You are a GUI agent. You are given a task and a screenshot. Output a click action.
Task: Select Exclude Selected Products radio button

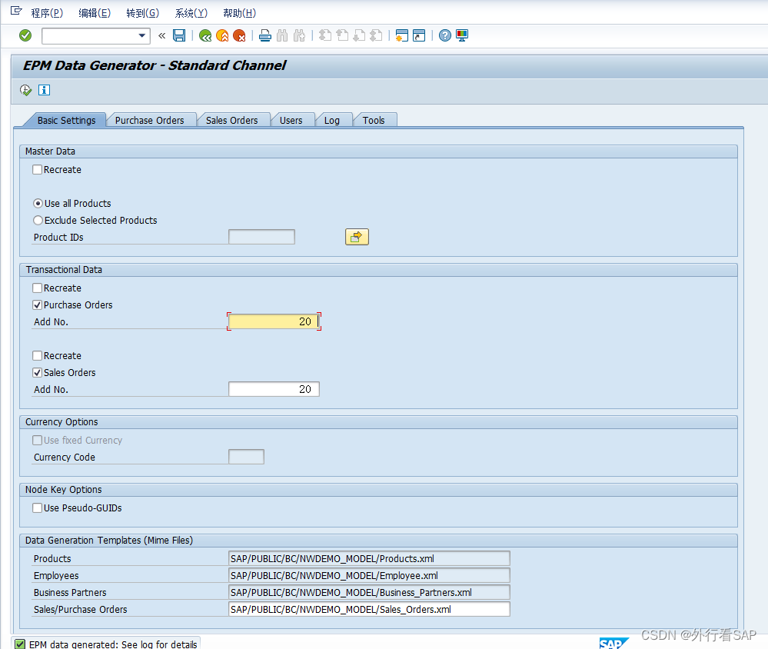[38, 221]
